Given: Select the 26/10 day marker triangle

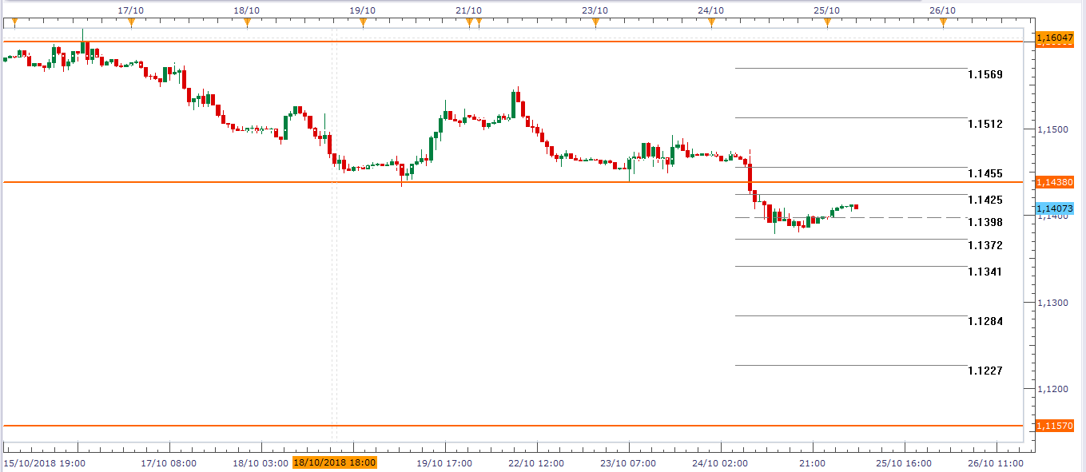Looking at the screenshot, I should [x=943, y=22].
